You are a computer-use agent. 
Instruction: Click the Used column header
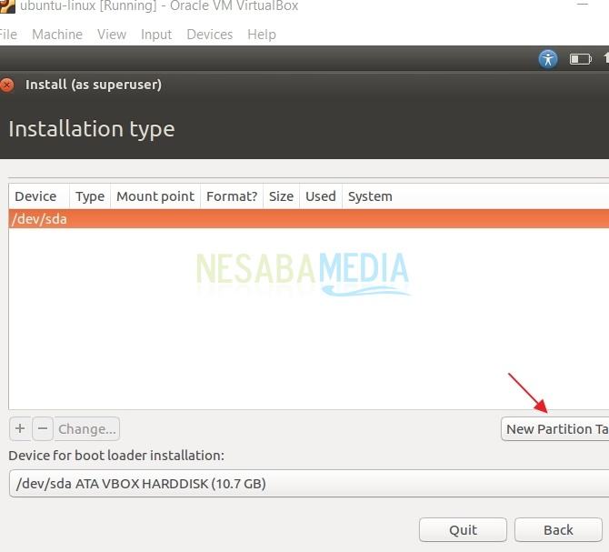(x=321, y=196)
